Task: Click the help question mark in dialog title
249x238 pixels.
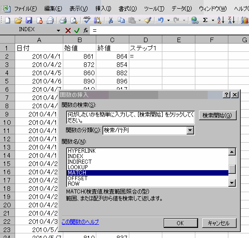Action: click(x=227, y=95)
